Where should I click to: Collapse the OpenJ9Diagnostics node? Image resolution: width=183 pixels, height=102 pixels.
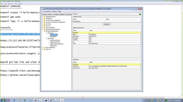(45, 31)
